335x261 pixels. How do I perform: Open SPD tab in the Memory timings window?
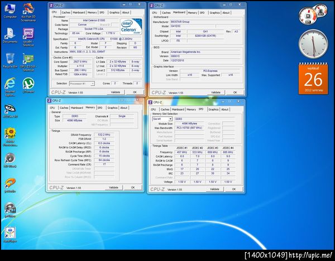pos(100,108)
